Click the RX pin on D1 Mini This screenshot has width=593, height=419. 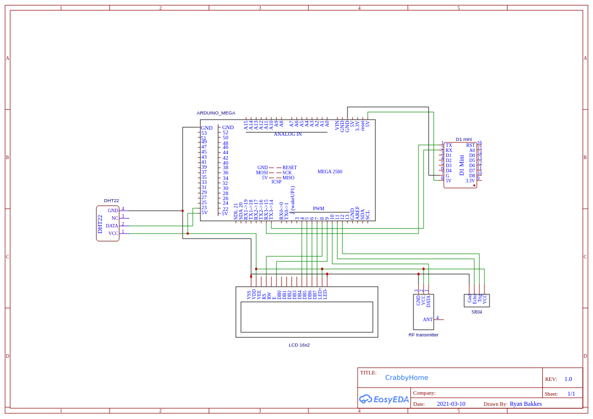coord(449,150)
